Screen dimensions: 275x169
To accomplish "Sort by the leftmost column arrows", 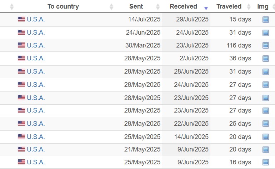I will [x=12, y=7].
